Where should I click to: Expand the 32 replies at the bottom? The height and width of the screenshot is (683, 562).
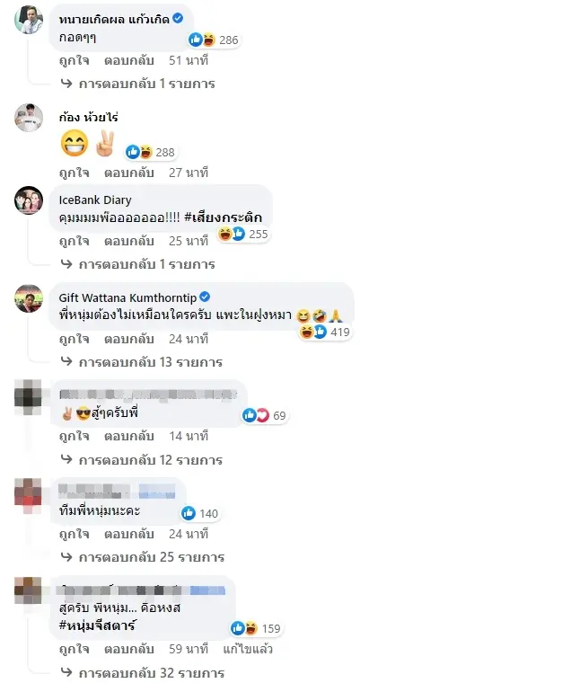pos(142,672)
